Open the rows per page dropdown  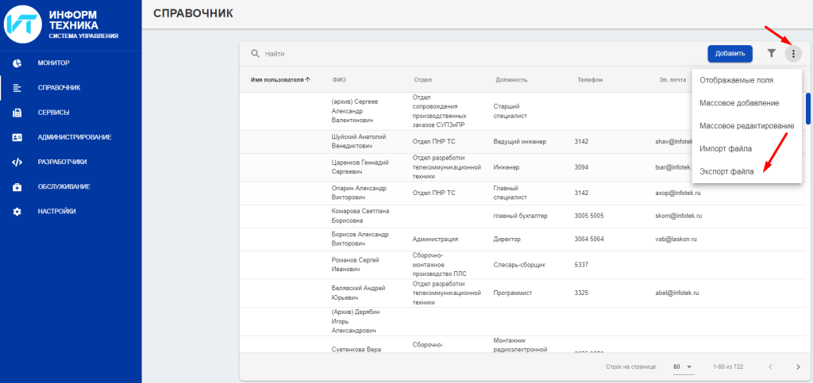682,366
